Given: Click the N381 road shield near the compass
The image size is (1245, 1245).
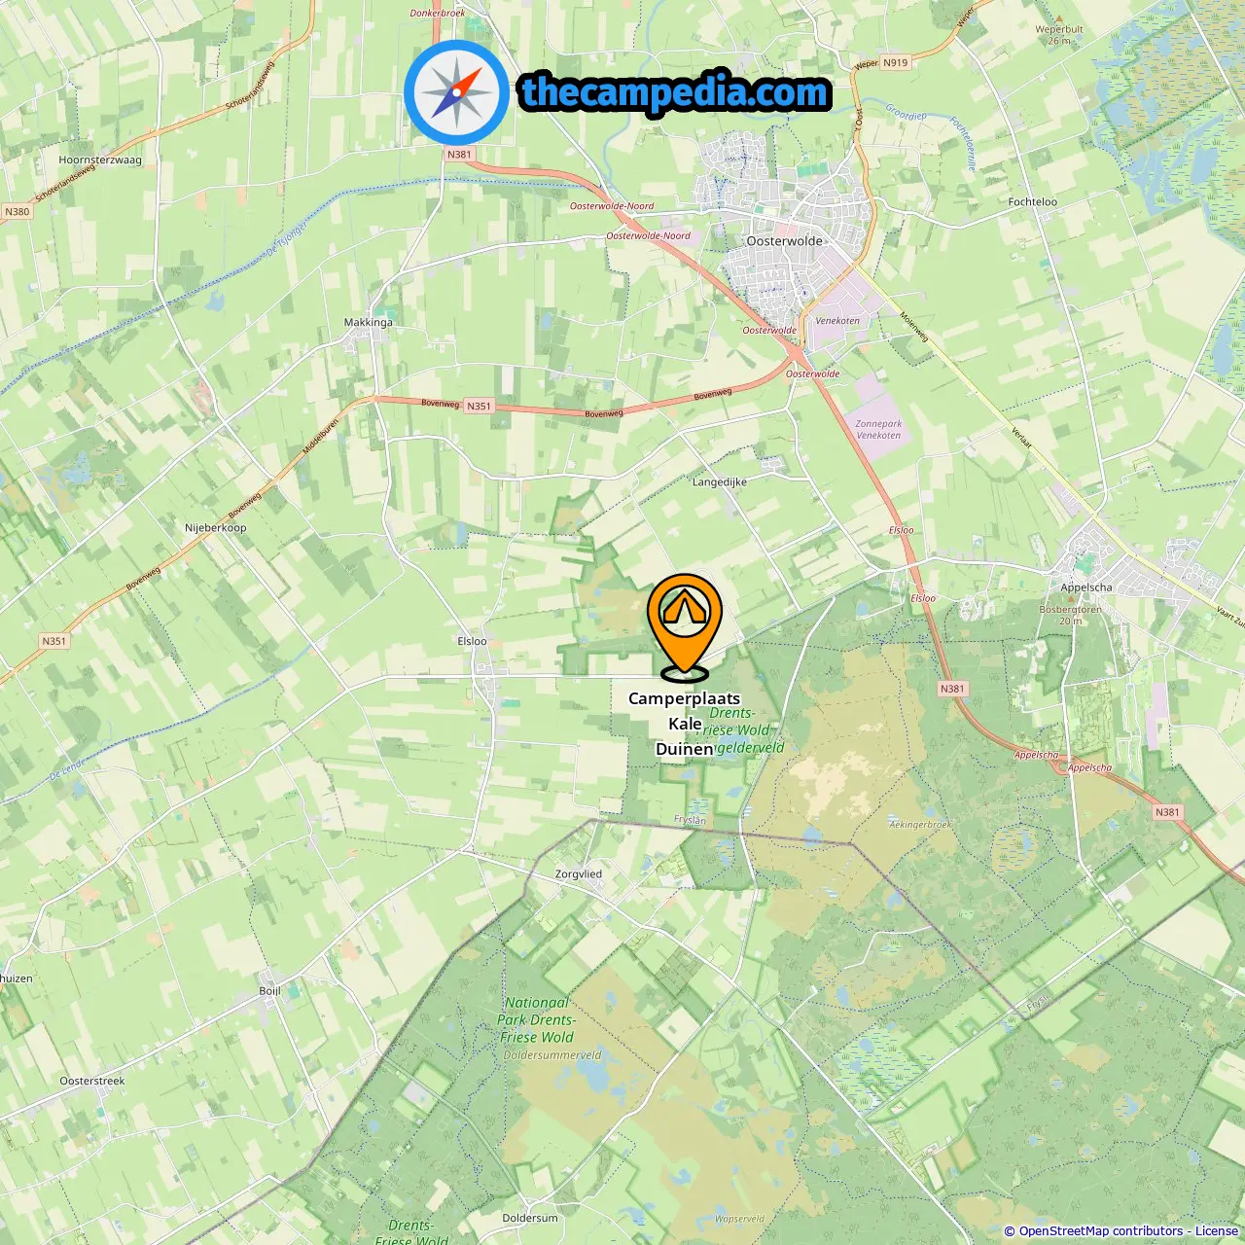Looking at the screenshot, I should pos(459,155).
